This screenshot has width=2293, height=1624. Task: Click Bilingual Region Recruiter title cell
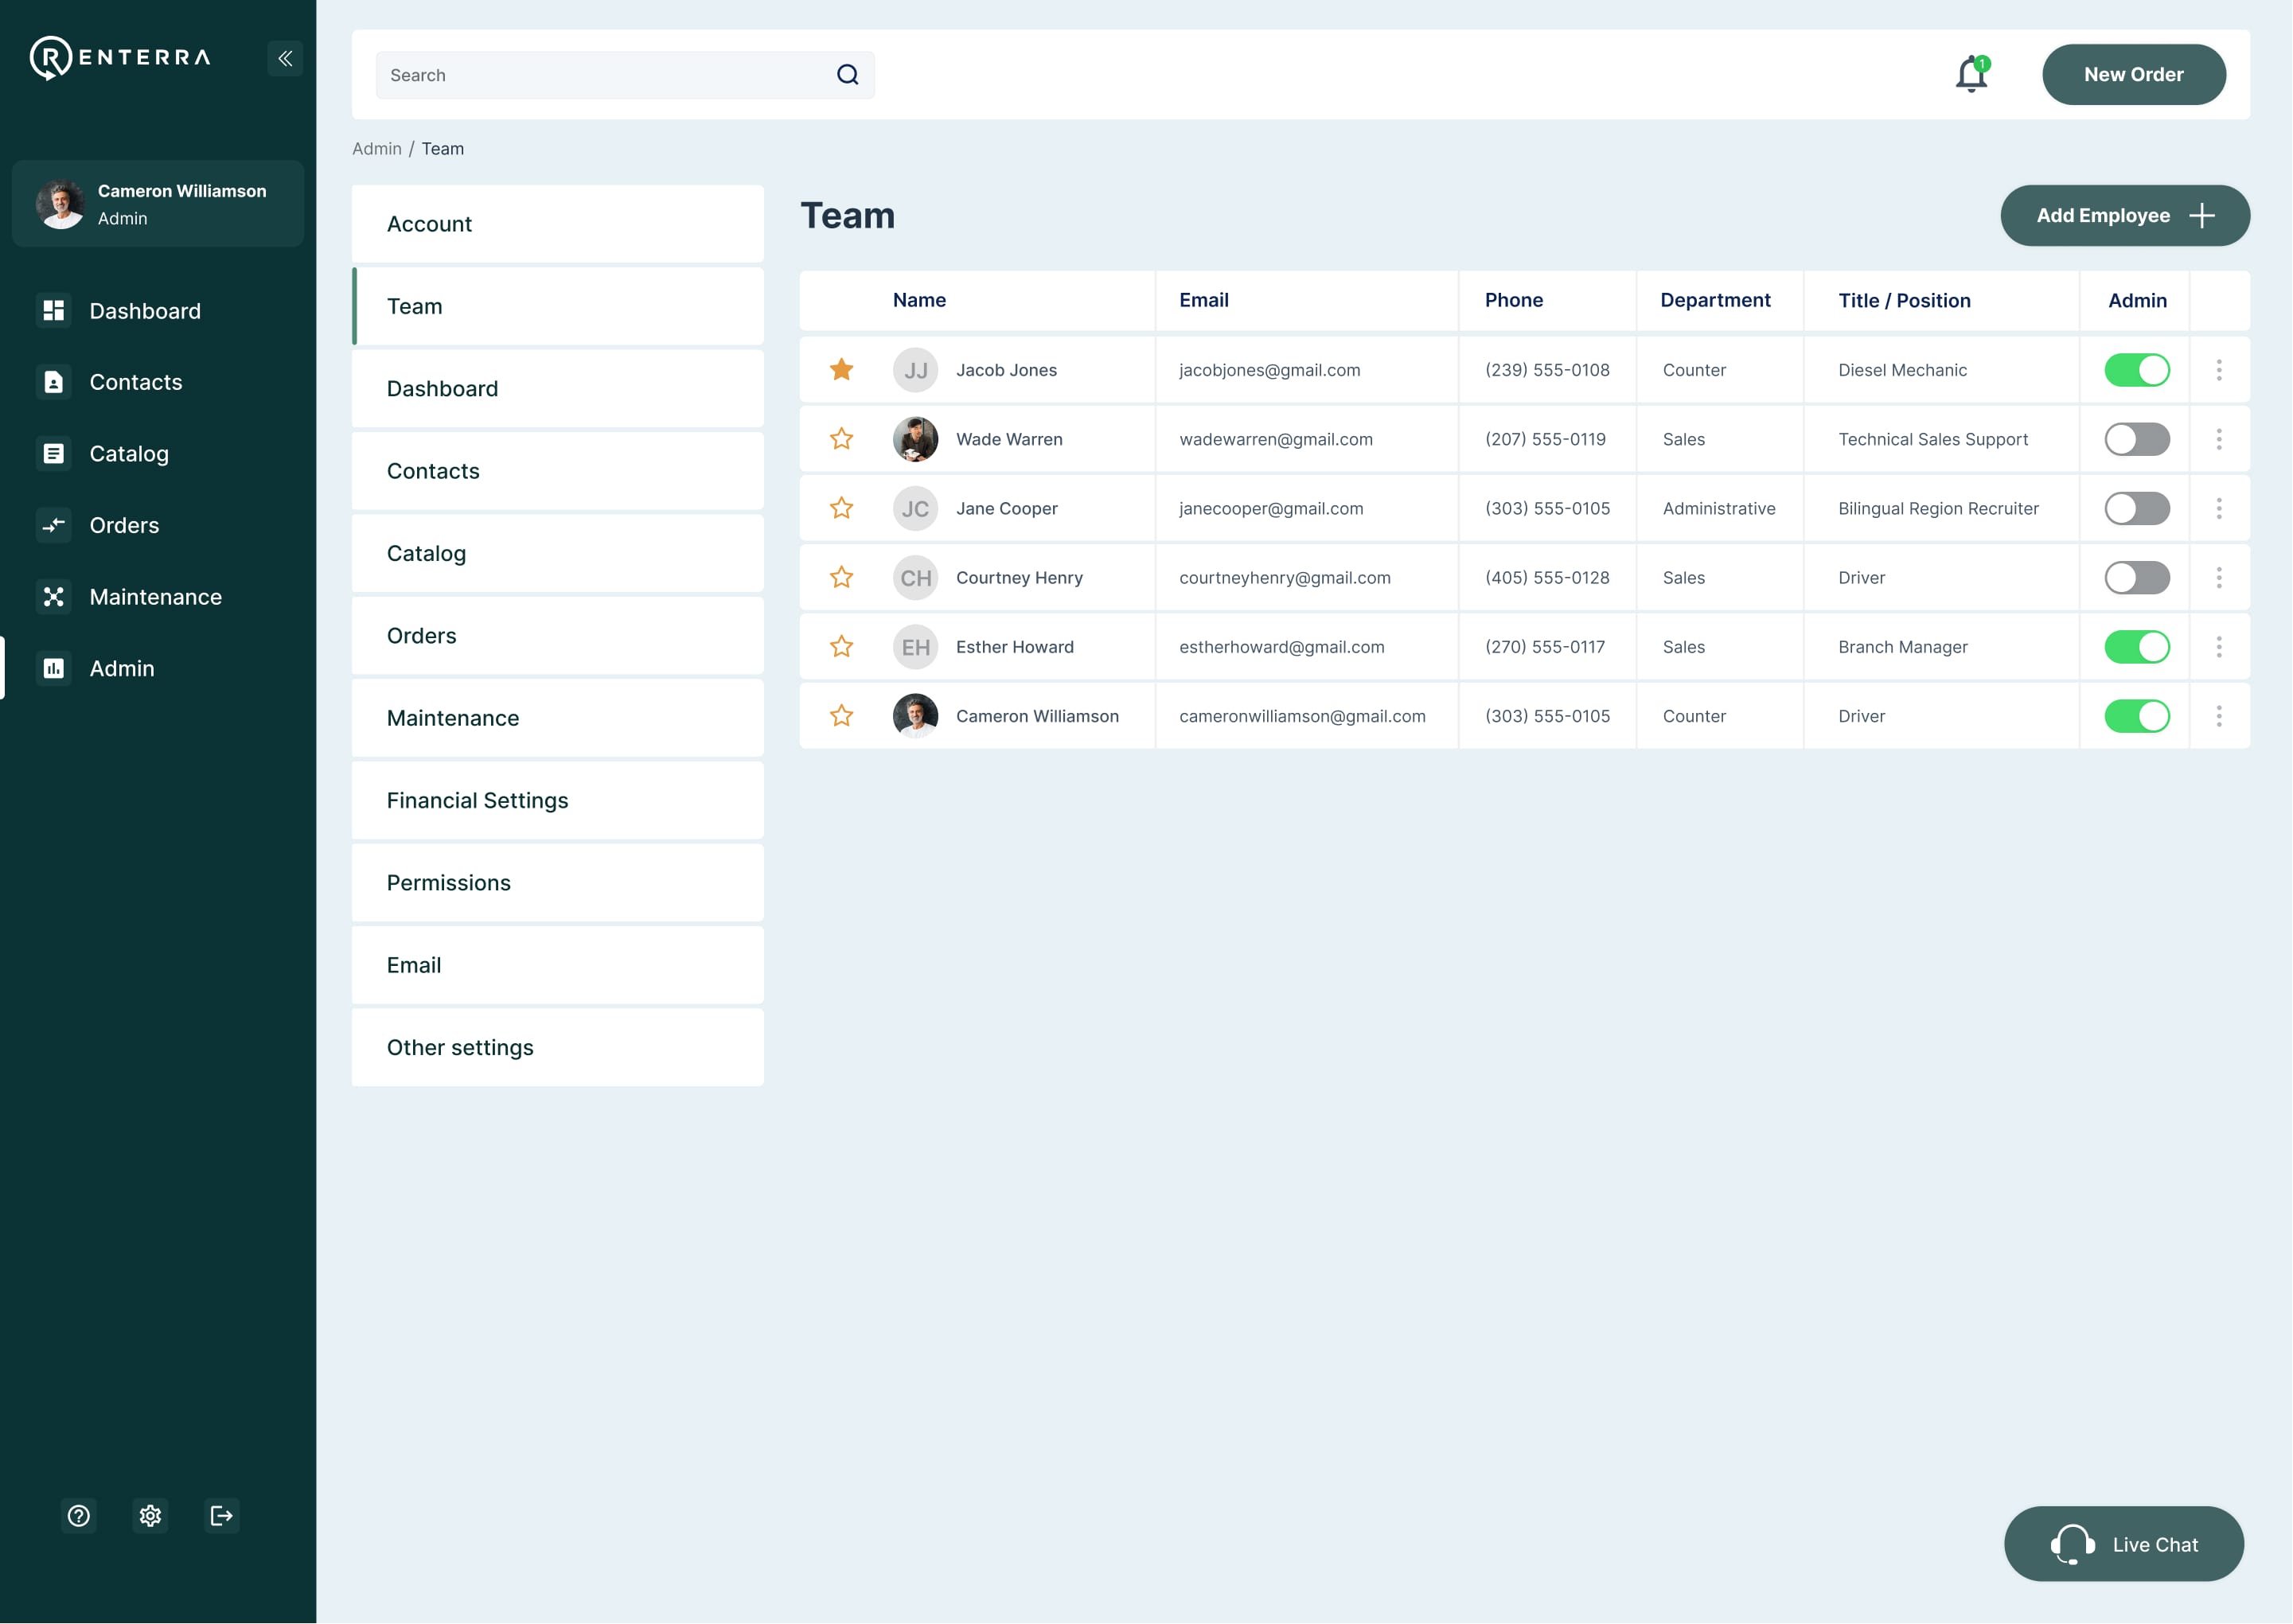[1938, 508]
